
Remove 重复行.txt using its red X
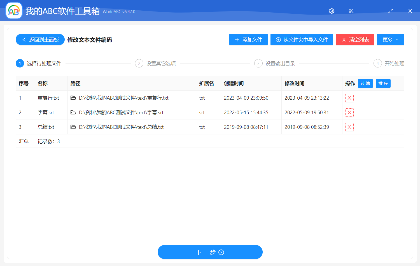tap(349, 98)
